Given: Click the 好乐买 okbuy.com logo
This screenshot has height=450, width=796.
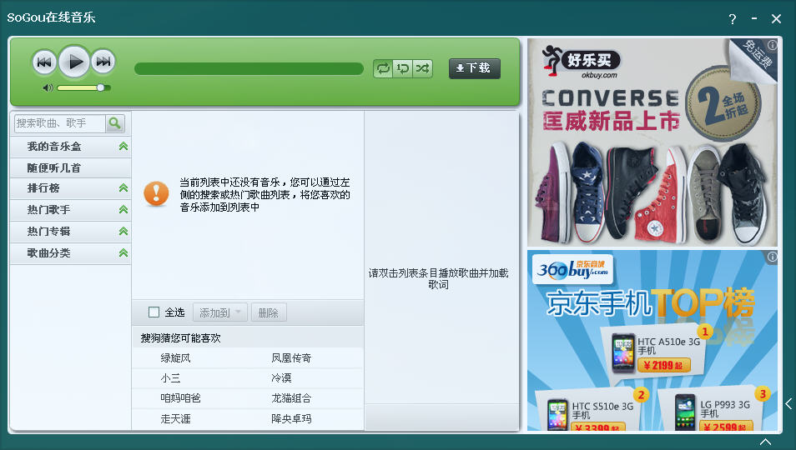Looking at the screenshot, I should [x=582, y=62].
